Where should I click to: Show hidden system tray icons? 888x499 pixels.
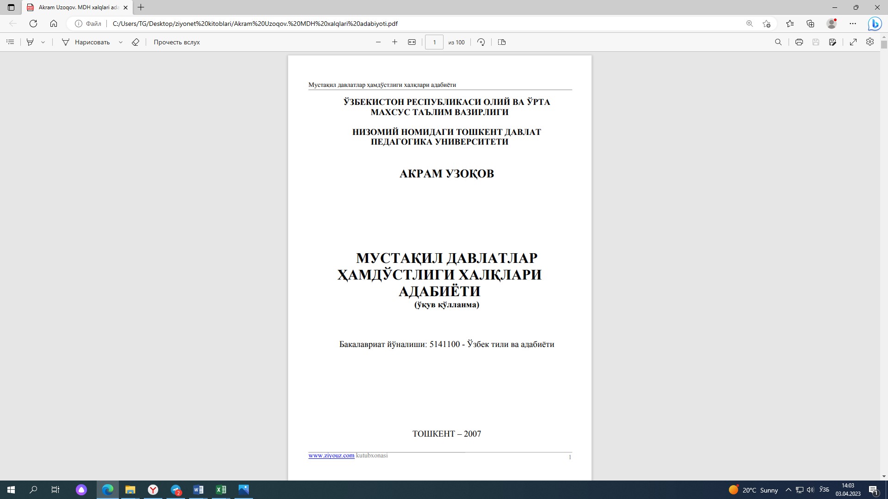pos(789,490)
